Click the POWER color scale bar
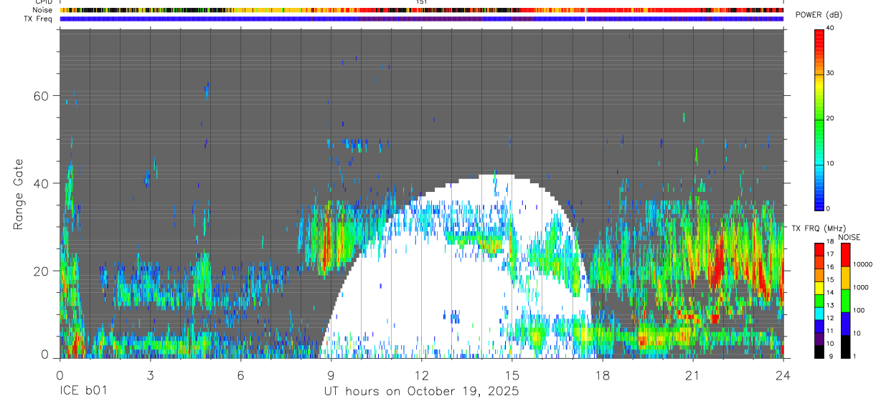The height and width of the screenshot is (406, 881). (819, 119)
